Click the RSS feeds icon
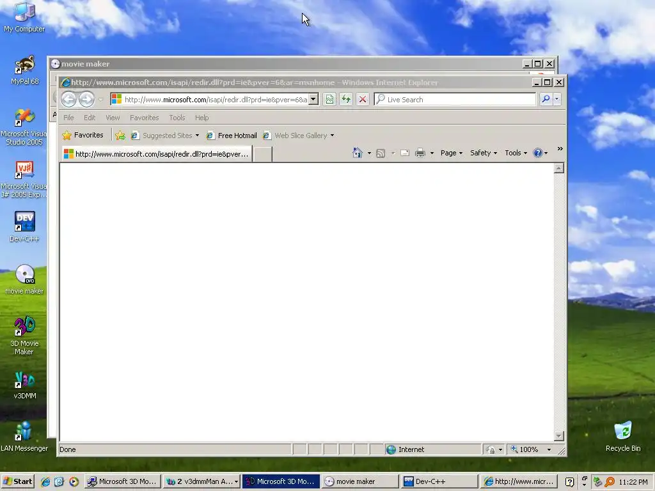 pos(381,153)
